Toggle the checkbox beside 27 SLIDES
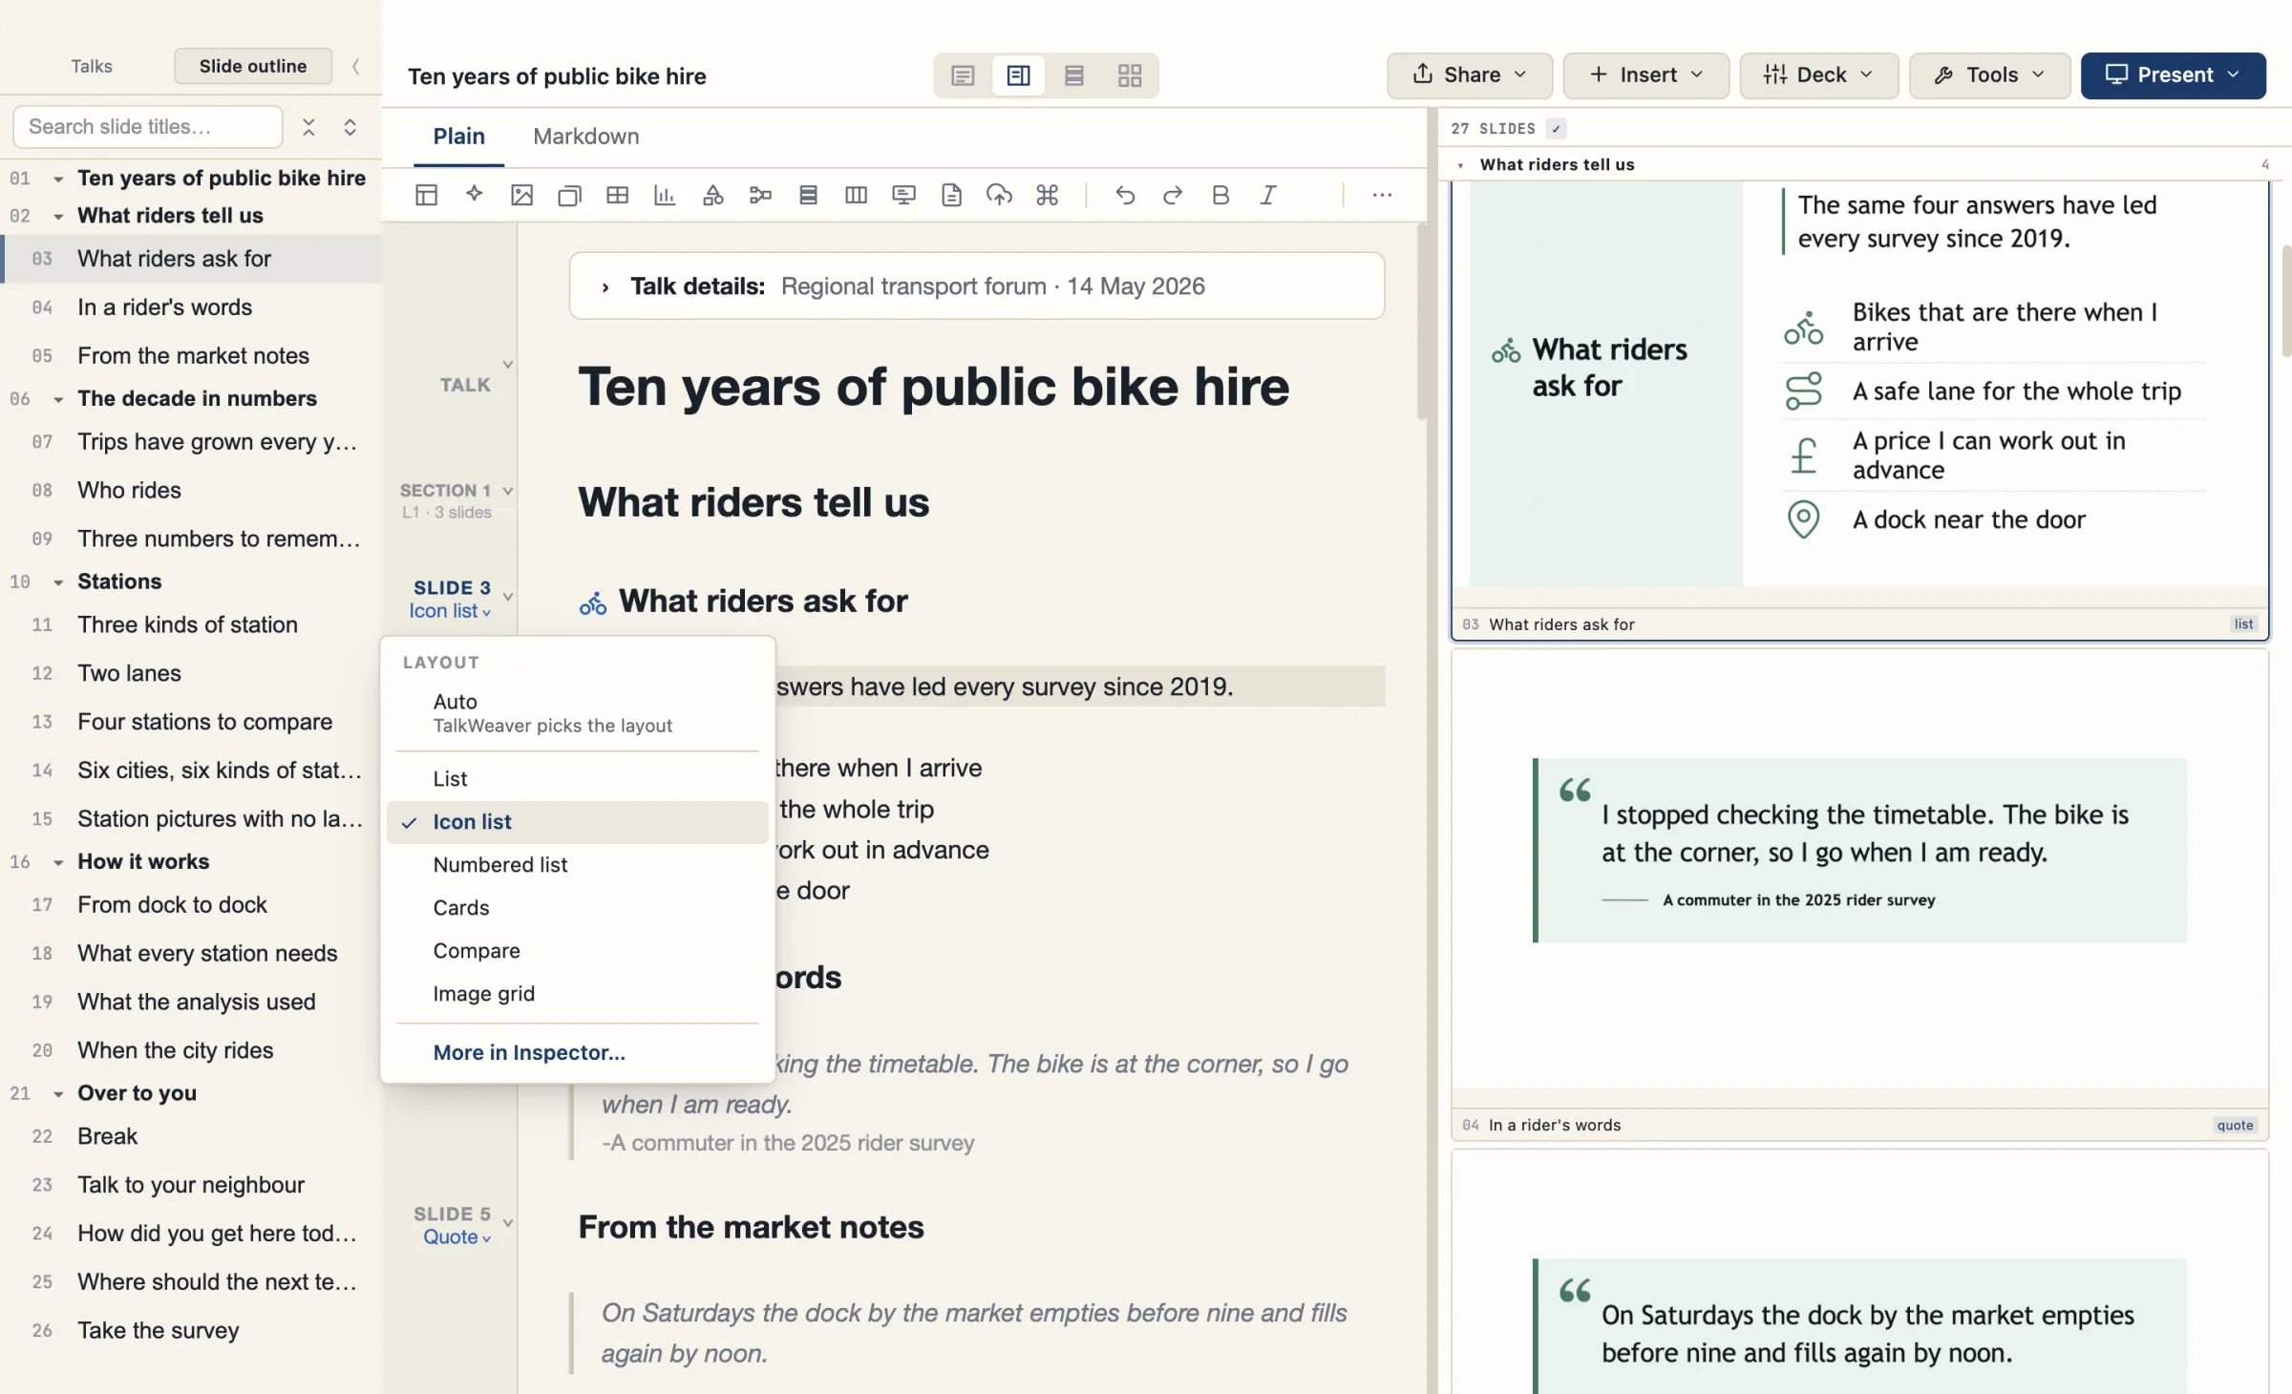 [x=1557, y=128]
